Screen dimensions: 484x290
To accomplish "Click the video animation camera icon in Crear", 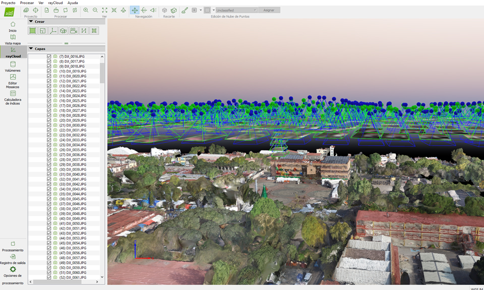I will [74, 31].
